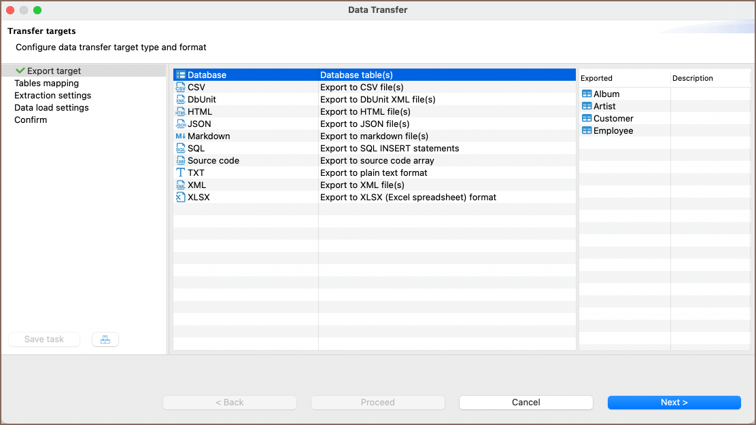The width and height of the screenshot is (756, 425).
Task: Pick the SQL INSERT export icon
Action: tap(180, 149)
